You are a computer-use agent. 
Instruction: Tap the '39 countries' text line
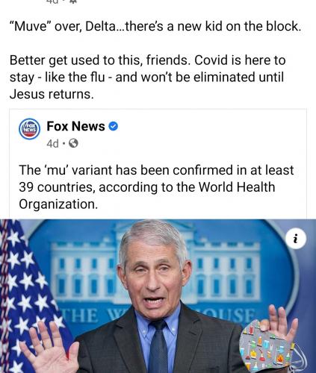point(147,187)
